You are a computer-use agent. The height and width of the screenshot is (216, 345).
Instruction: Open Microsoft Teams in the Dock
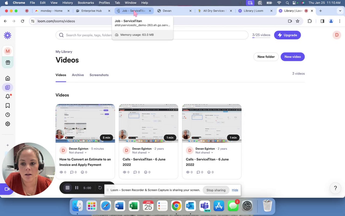point(205,206)
